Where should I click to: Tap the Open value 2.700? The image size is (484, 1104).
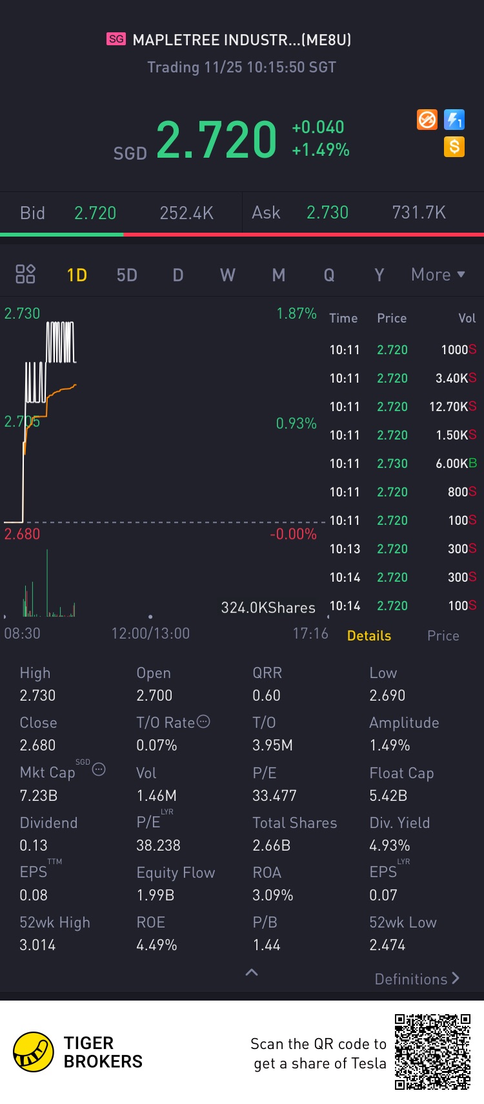[x=154, y=695]
